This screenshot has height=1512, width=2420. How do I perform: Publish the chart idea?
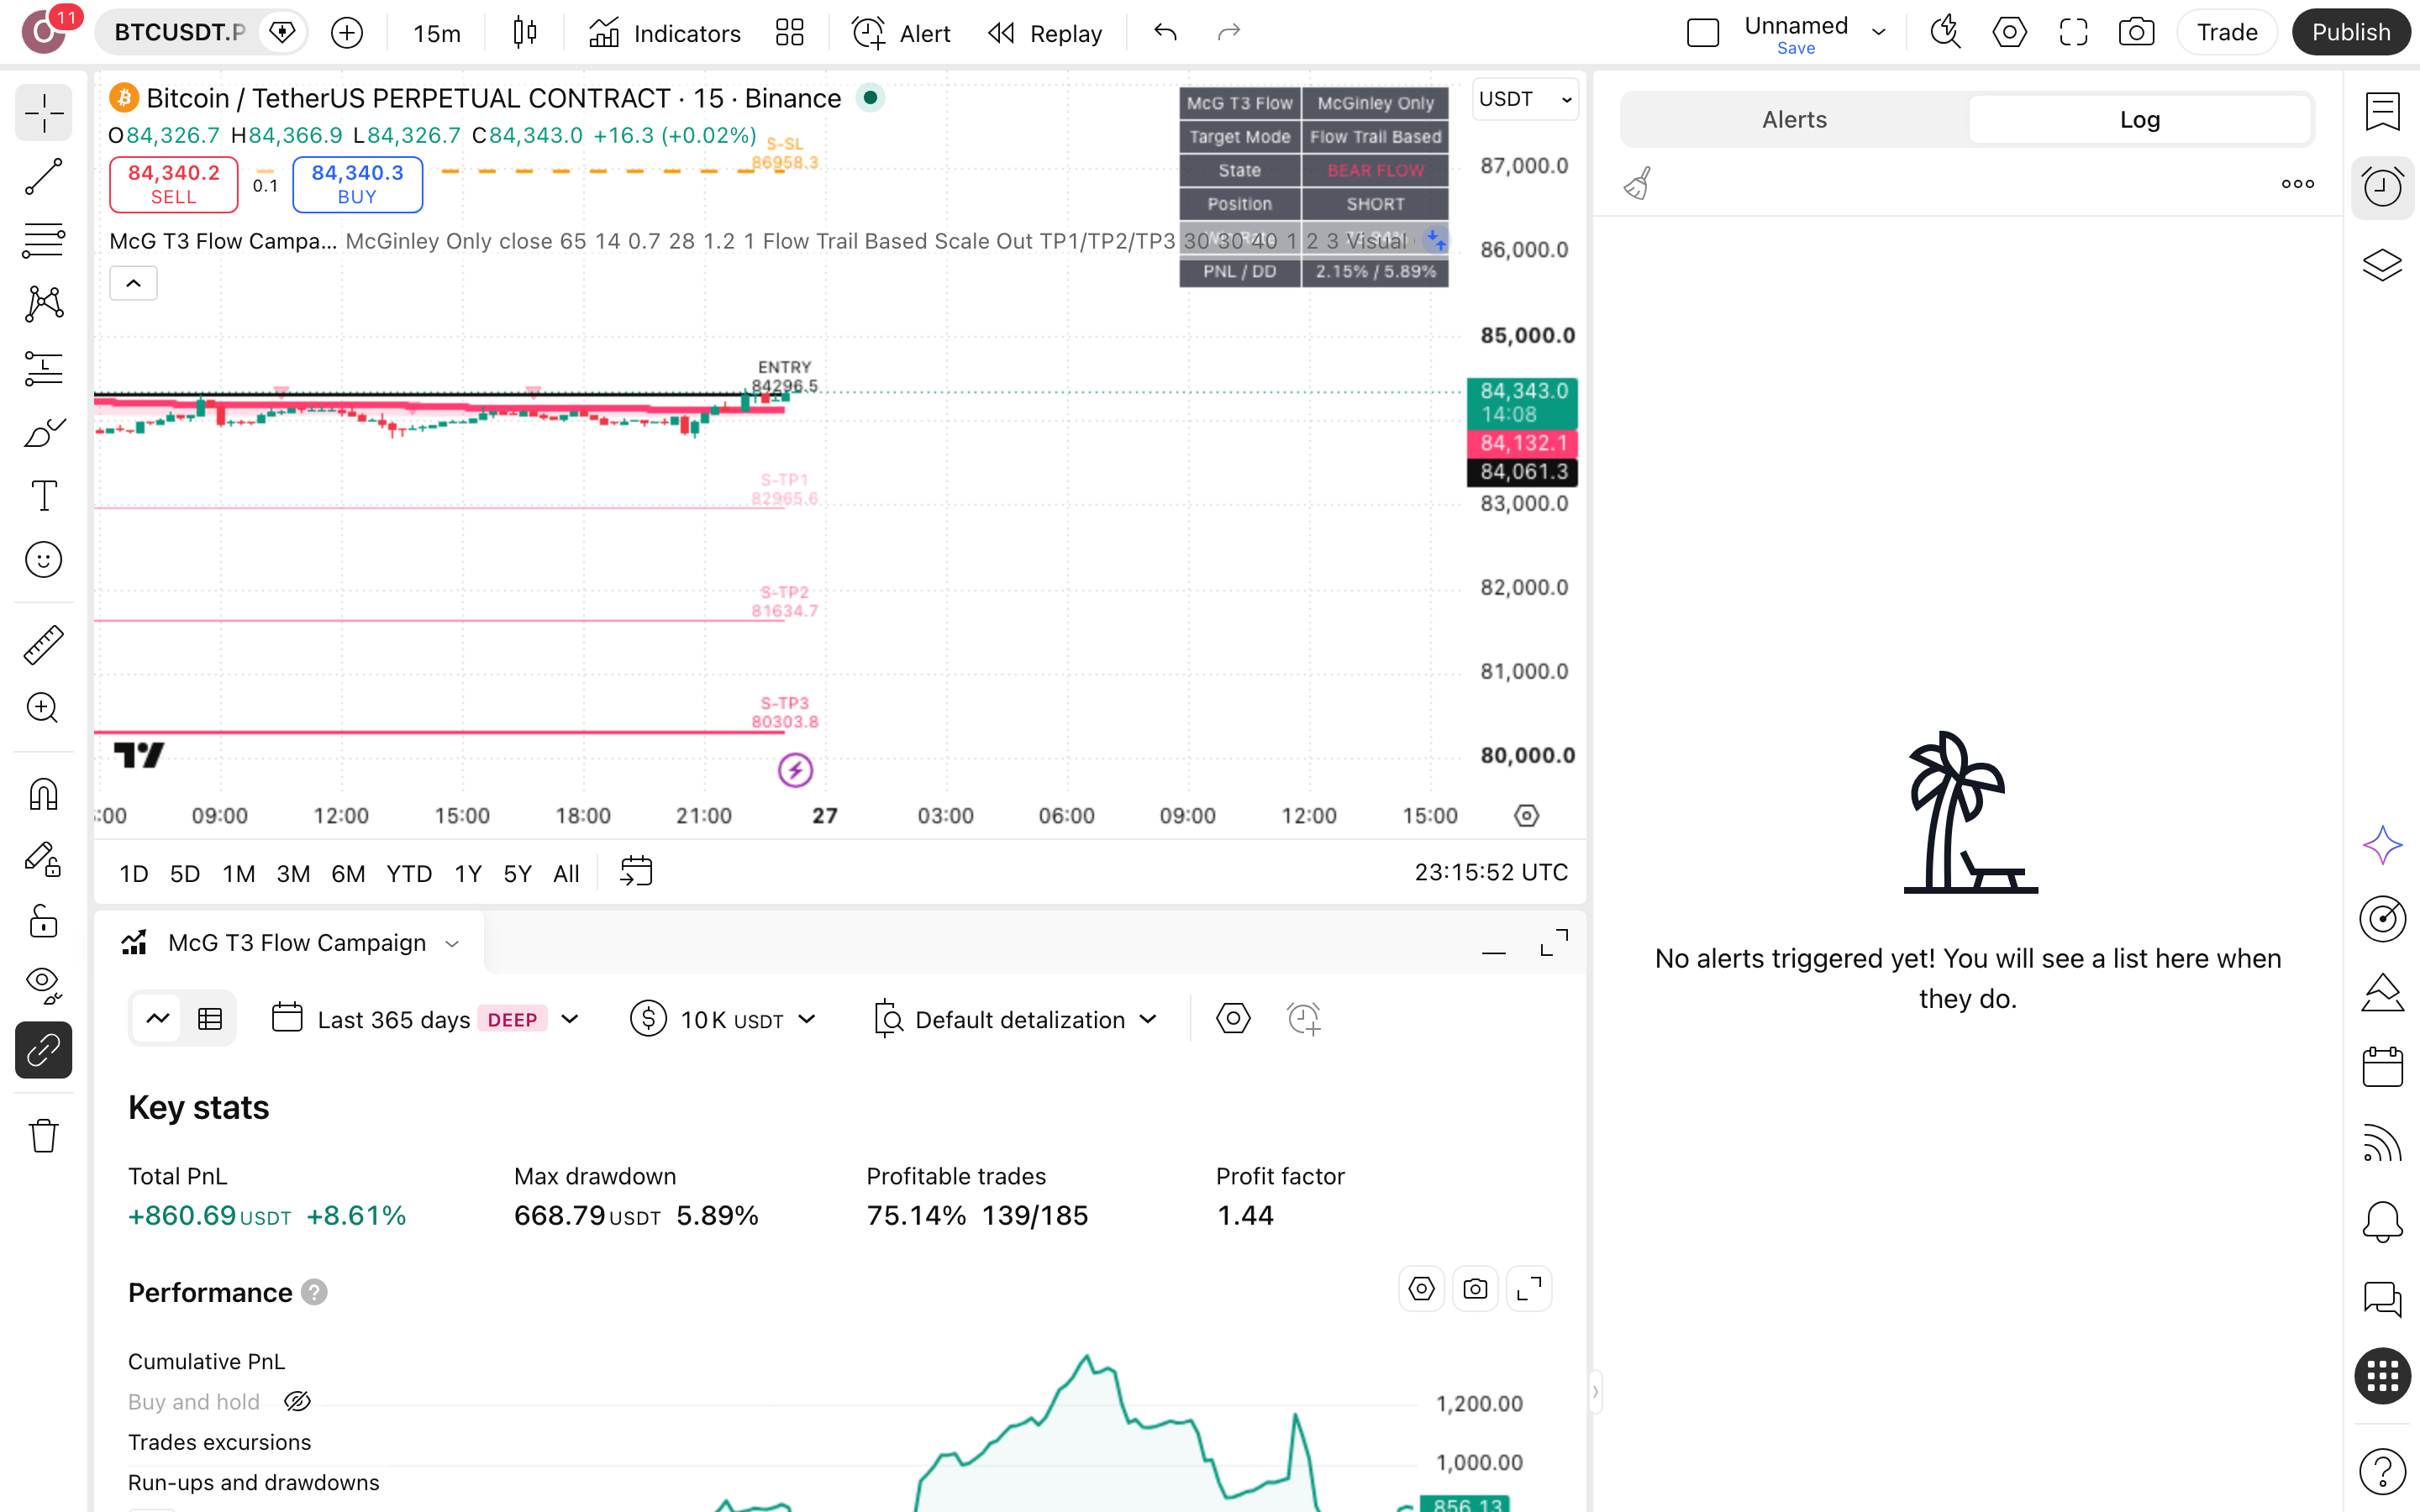coord(2351,33)
